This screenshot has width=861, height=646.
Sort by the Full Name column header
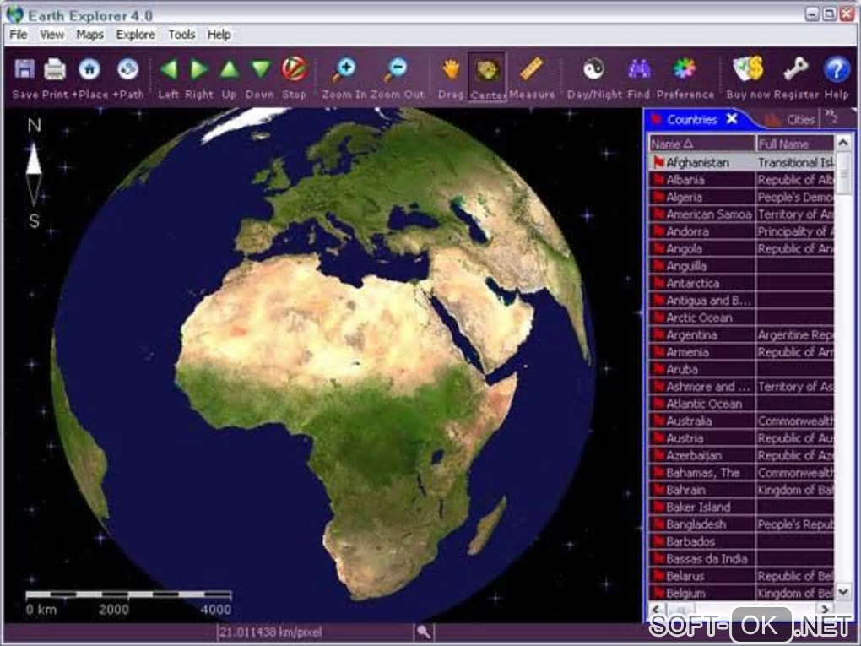click(x=795, y=144)
